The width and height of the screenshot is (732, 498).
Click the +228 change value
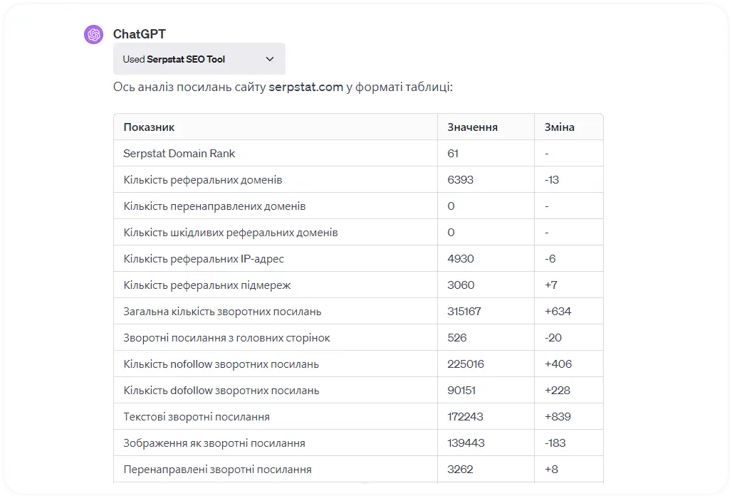[558, 391]
